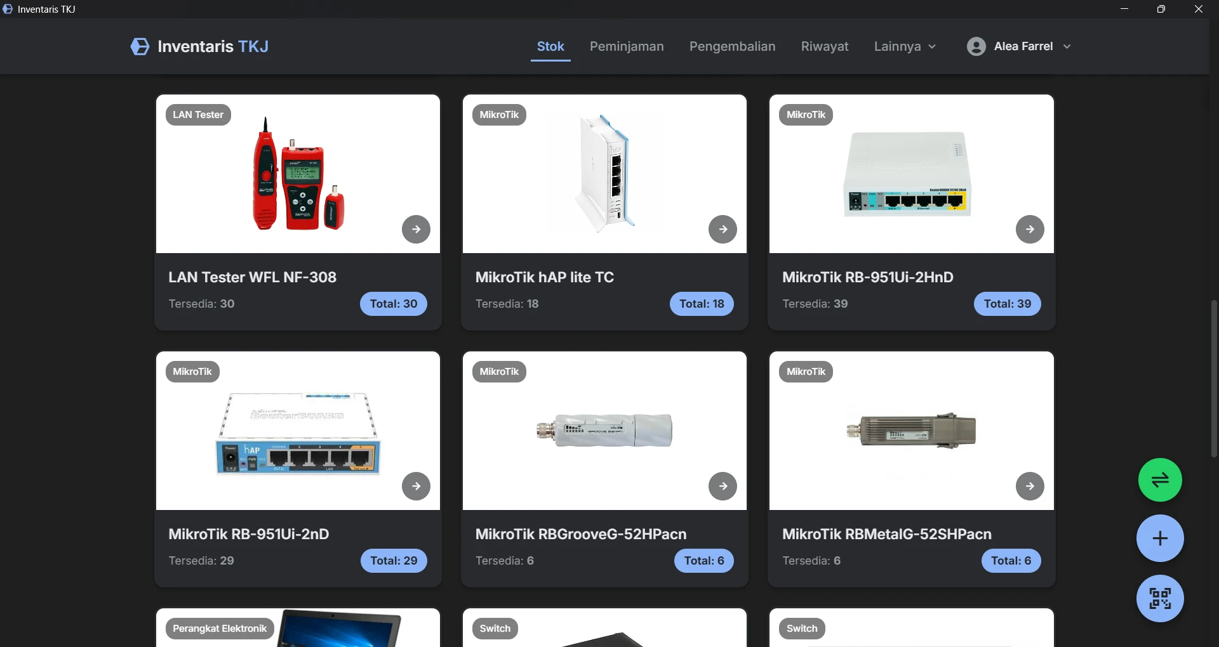This screenshot has height=647, width=1219.
Task: Click the MikroTik RB-951Ui-2nD title
Action: pos(249,534)
